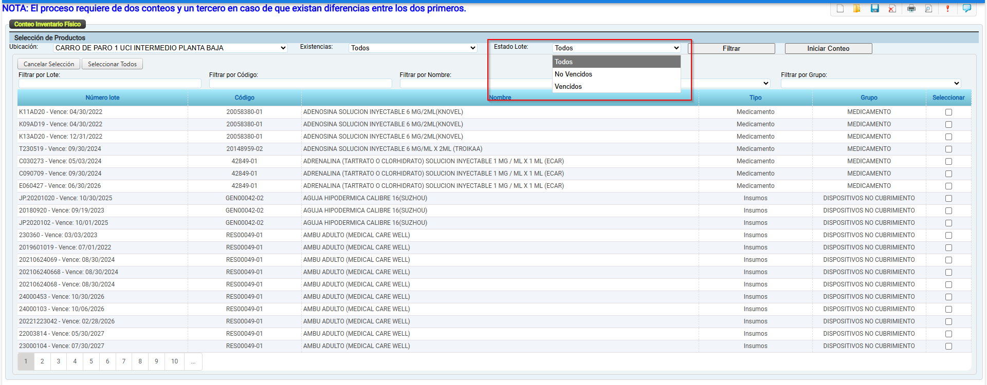Viewport: 987px width, 385px height.
Task: Choose 'No Vencidos' from the open list
Action: coord(574,74)
